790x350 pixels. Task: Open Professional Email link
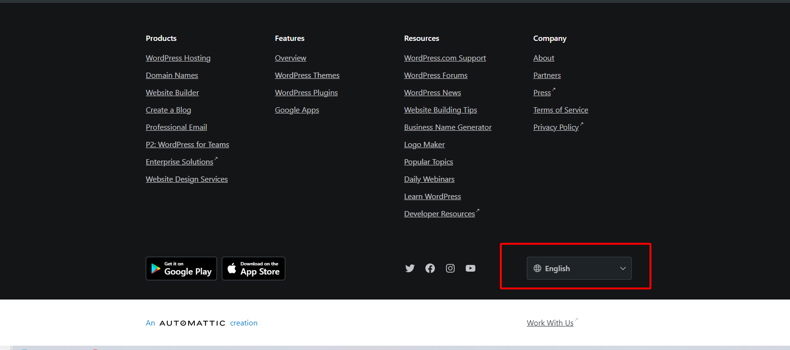[x=177, y=127]
